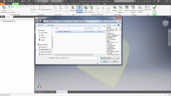This screenshot has width=171, height=96.
Task: Expand the File name history dropdown arrow
Action: click(98, 58)
